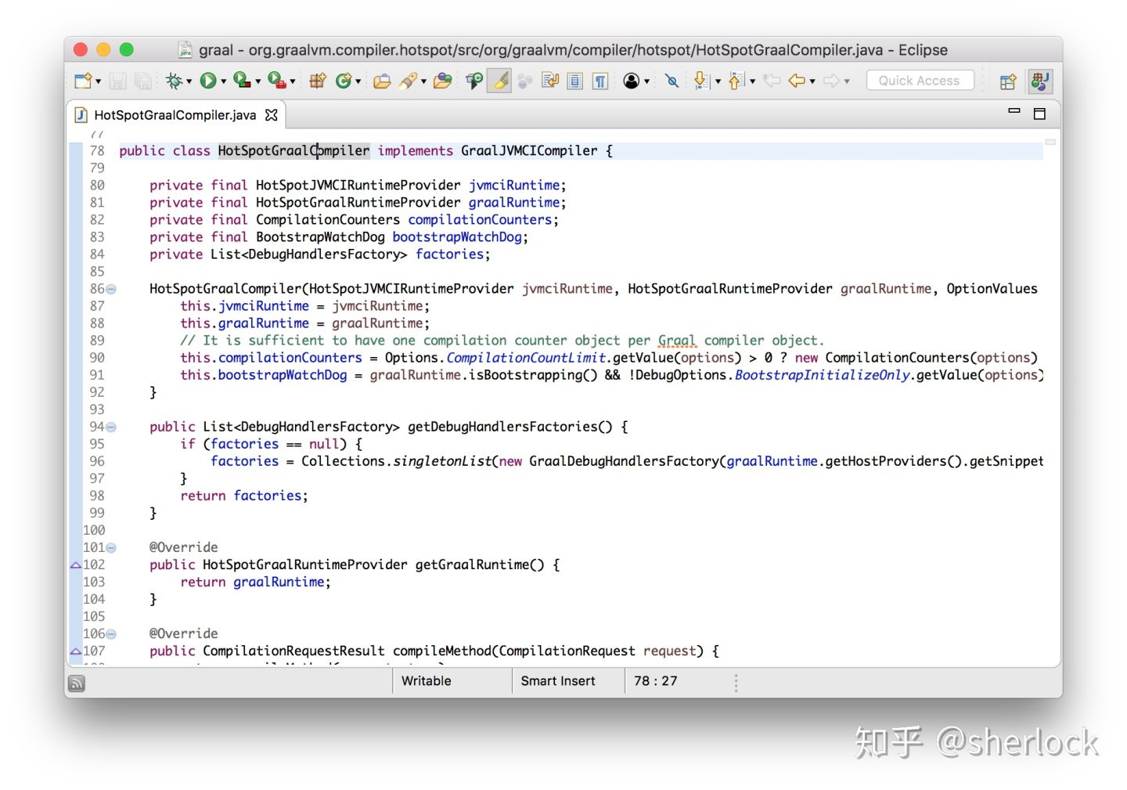Viewport: 1127px width, 790px height.
Task: Toggle Mark Occurrences highlighter button
Action: [x=499, y=81]
